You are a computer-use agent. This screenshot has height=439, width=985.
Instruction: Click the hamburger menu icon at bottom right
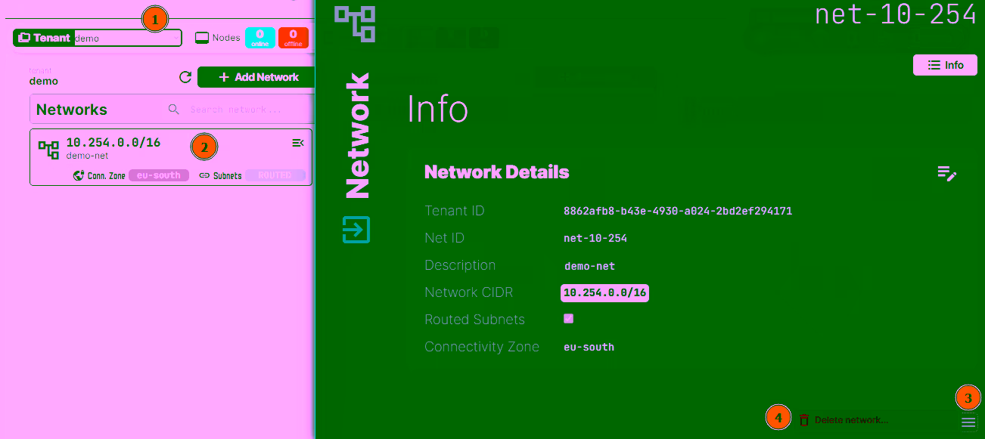click(968, 422)
